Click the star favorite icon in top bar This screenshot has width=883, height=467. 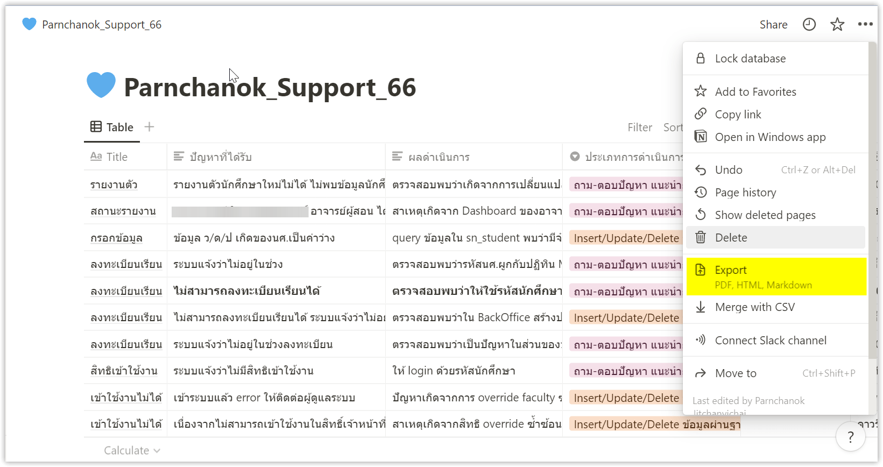[x=837, y=24]
